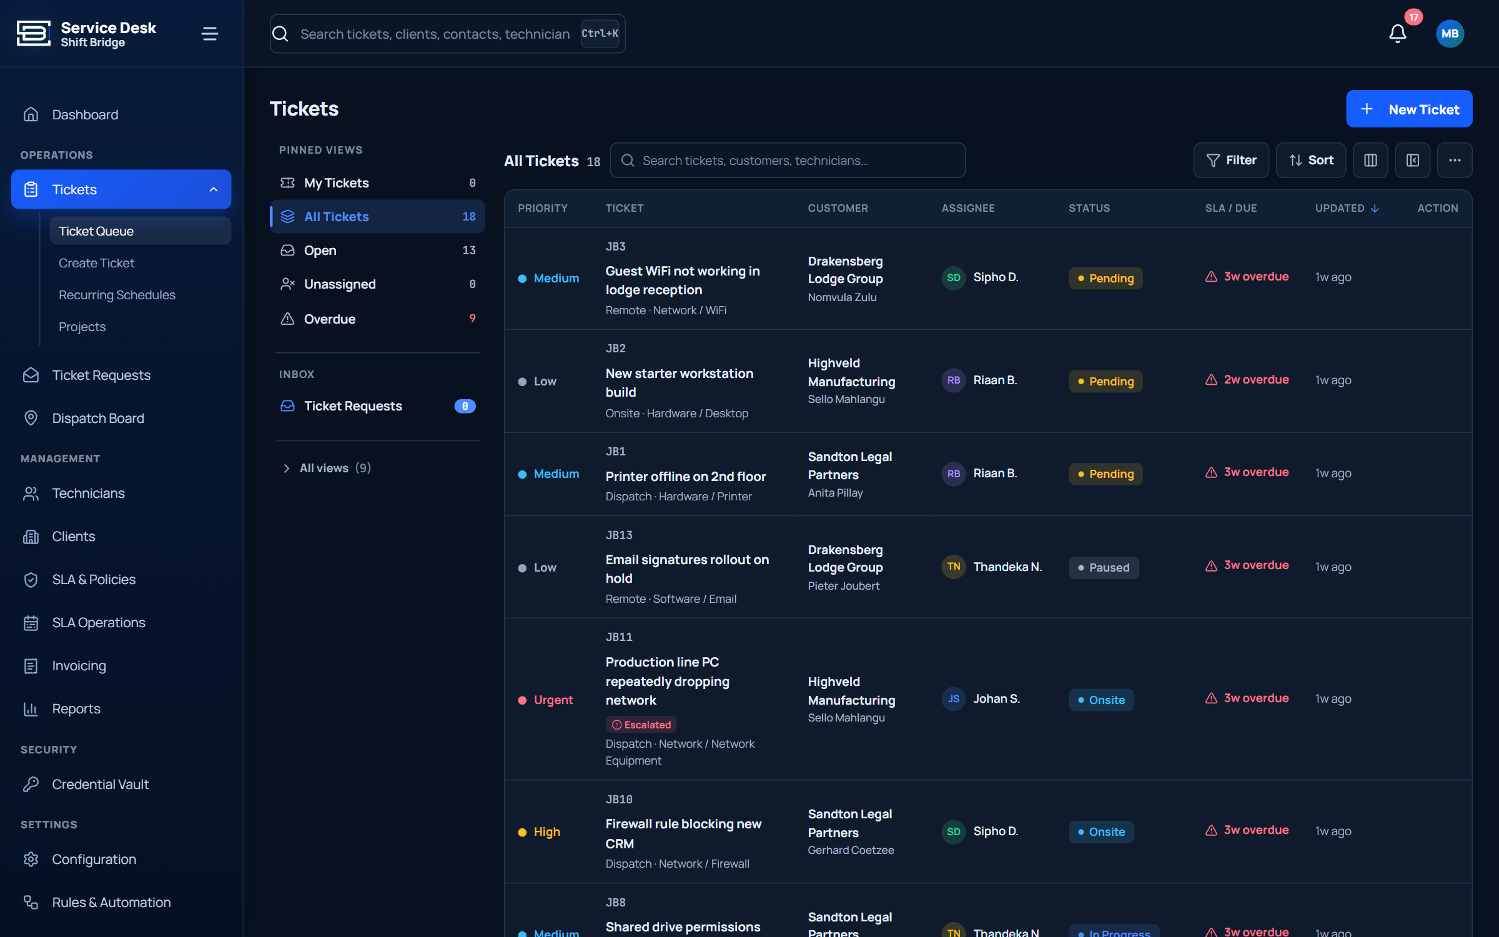
Task: Open Ticket Queue in sidebar
Action: [141, 231]
